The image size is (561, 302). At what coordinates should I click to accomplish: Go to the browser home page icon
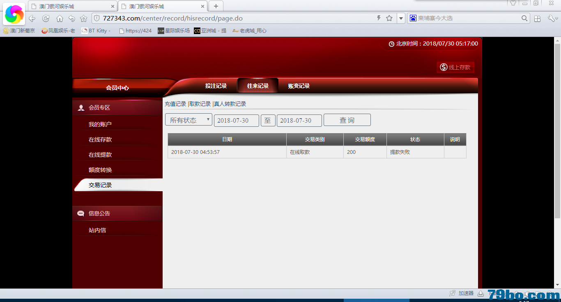coord(60,18)
